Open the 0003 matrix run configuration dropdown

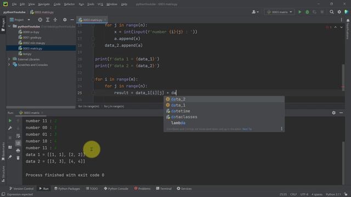tap(279, 12)
